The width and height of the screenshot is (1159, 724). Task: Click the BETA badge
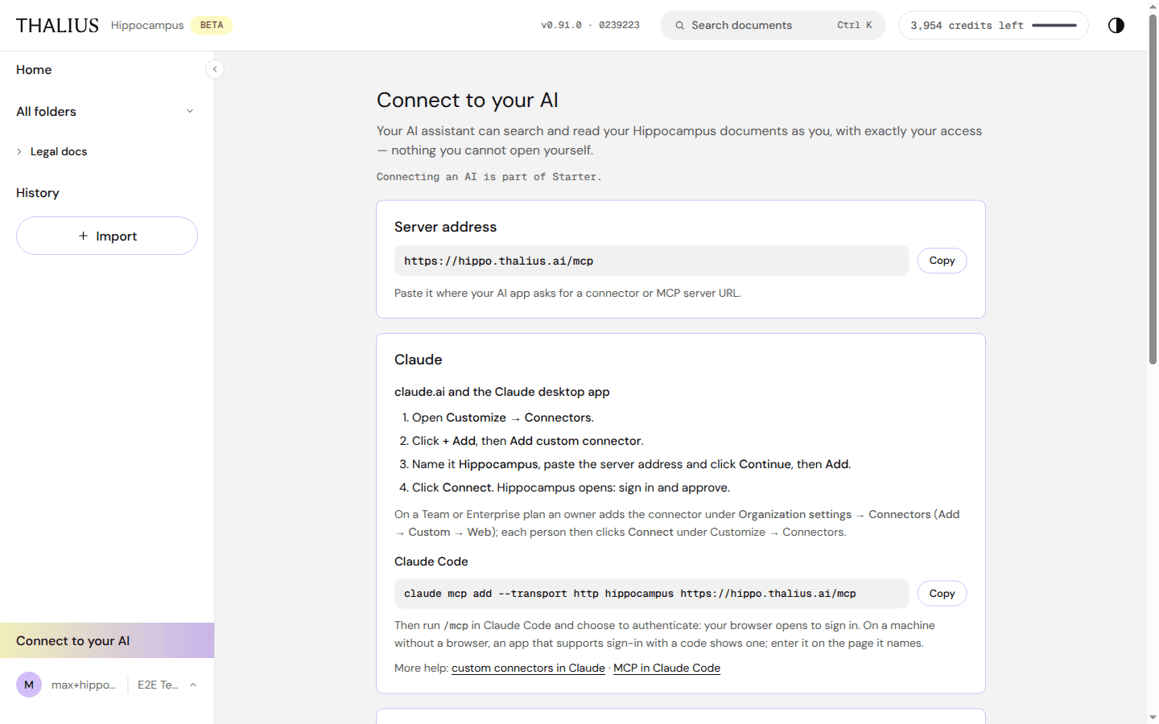212,25
